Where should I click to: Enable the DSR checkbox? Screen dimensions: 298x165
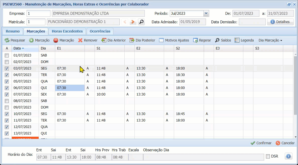pyautogui.click(x=268, y=156)
